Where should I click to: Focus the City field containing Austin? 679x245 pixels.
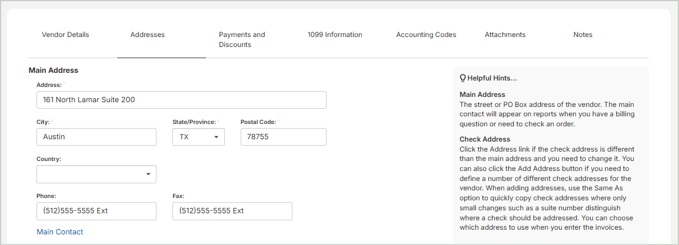pyautogui.click(x=96, y=137)
